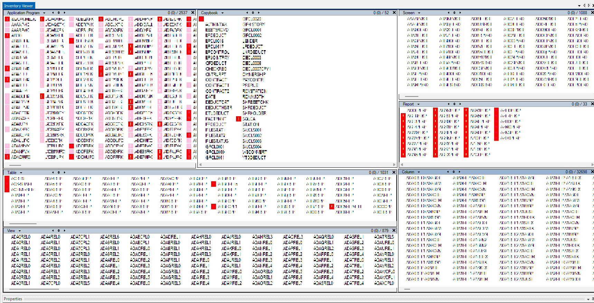Close the Report panel
594x303 pixels.
point(592,104)
